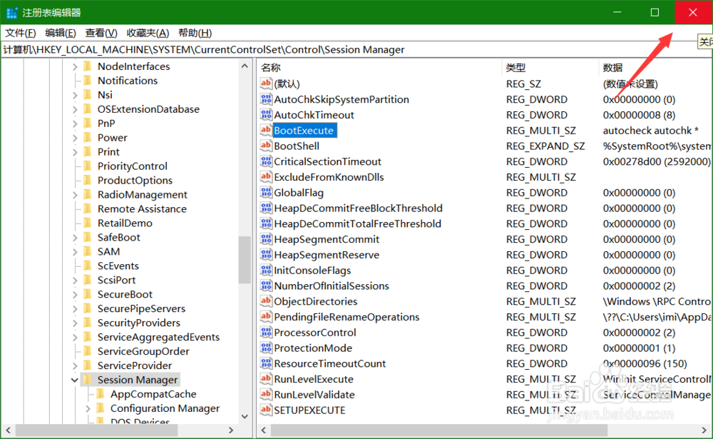The width and height of the screenshot is (713, 439).
Task: Open the 帮助(H) menu
Action: point(195,33)
